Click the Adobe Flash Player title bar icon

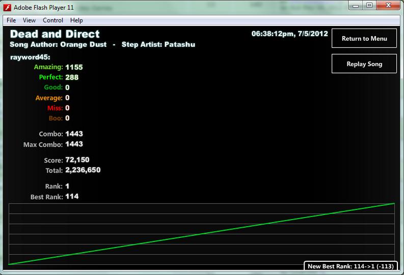(7, 8)
